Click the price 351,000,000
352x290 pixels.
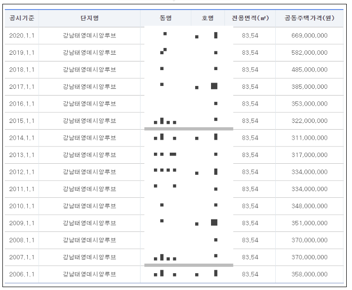(x=309, y=223)
